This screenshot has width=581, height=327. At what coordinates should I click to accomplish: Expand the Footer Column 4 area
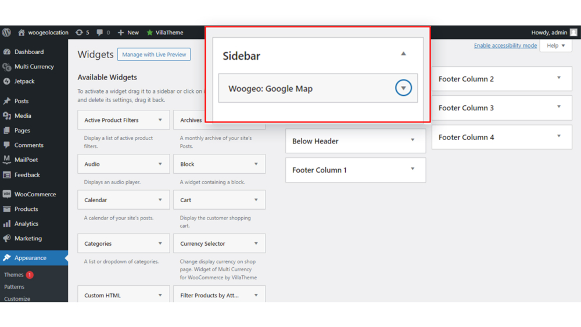click(559, 136)
